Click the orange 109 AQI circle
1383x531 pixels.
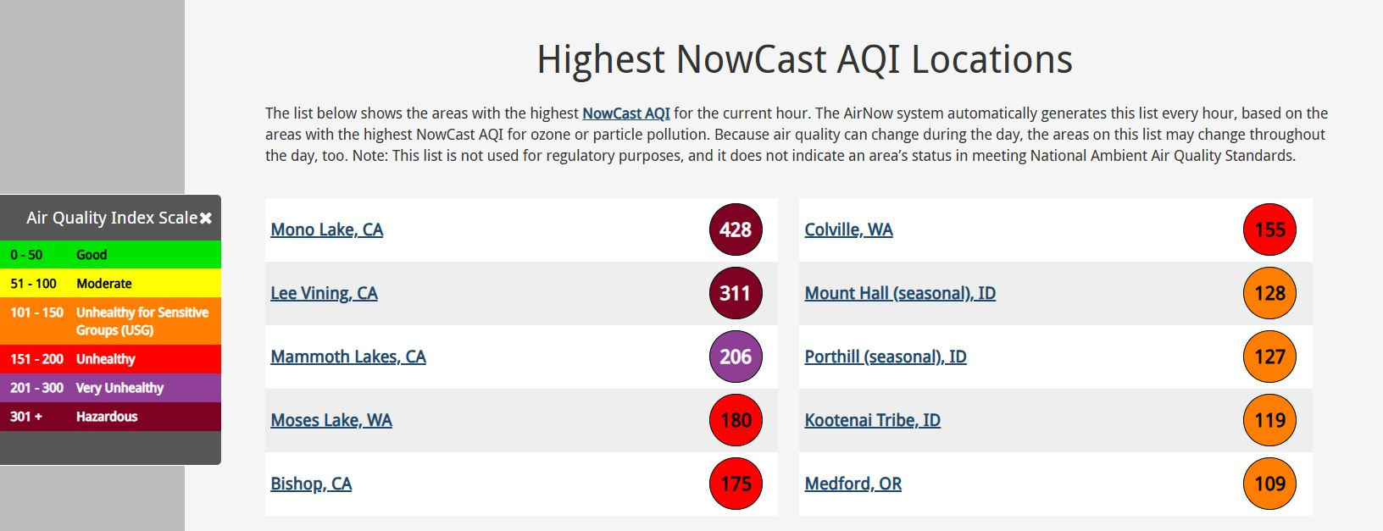1269,484
